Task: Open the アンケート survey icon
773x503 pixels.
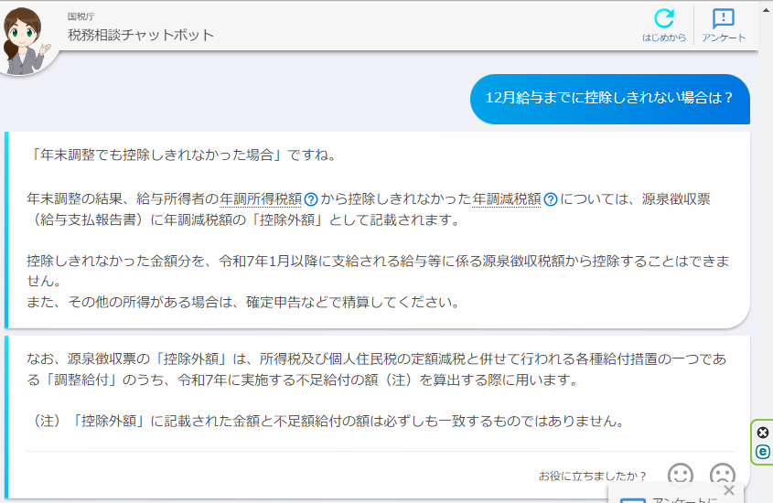Action: pyautogui.click(x=724, y=25)
